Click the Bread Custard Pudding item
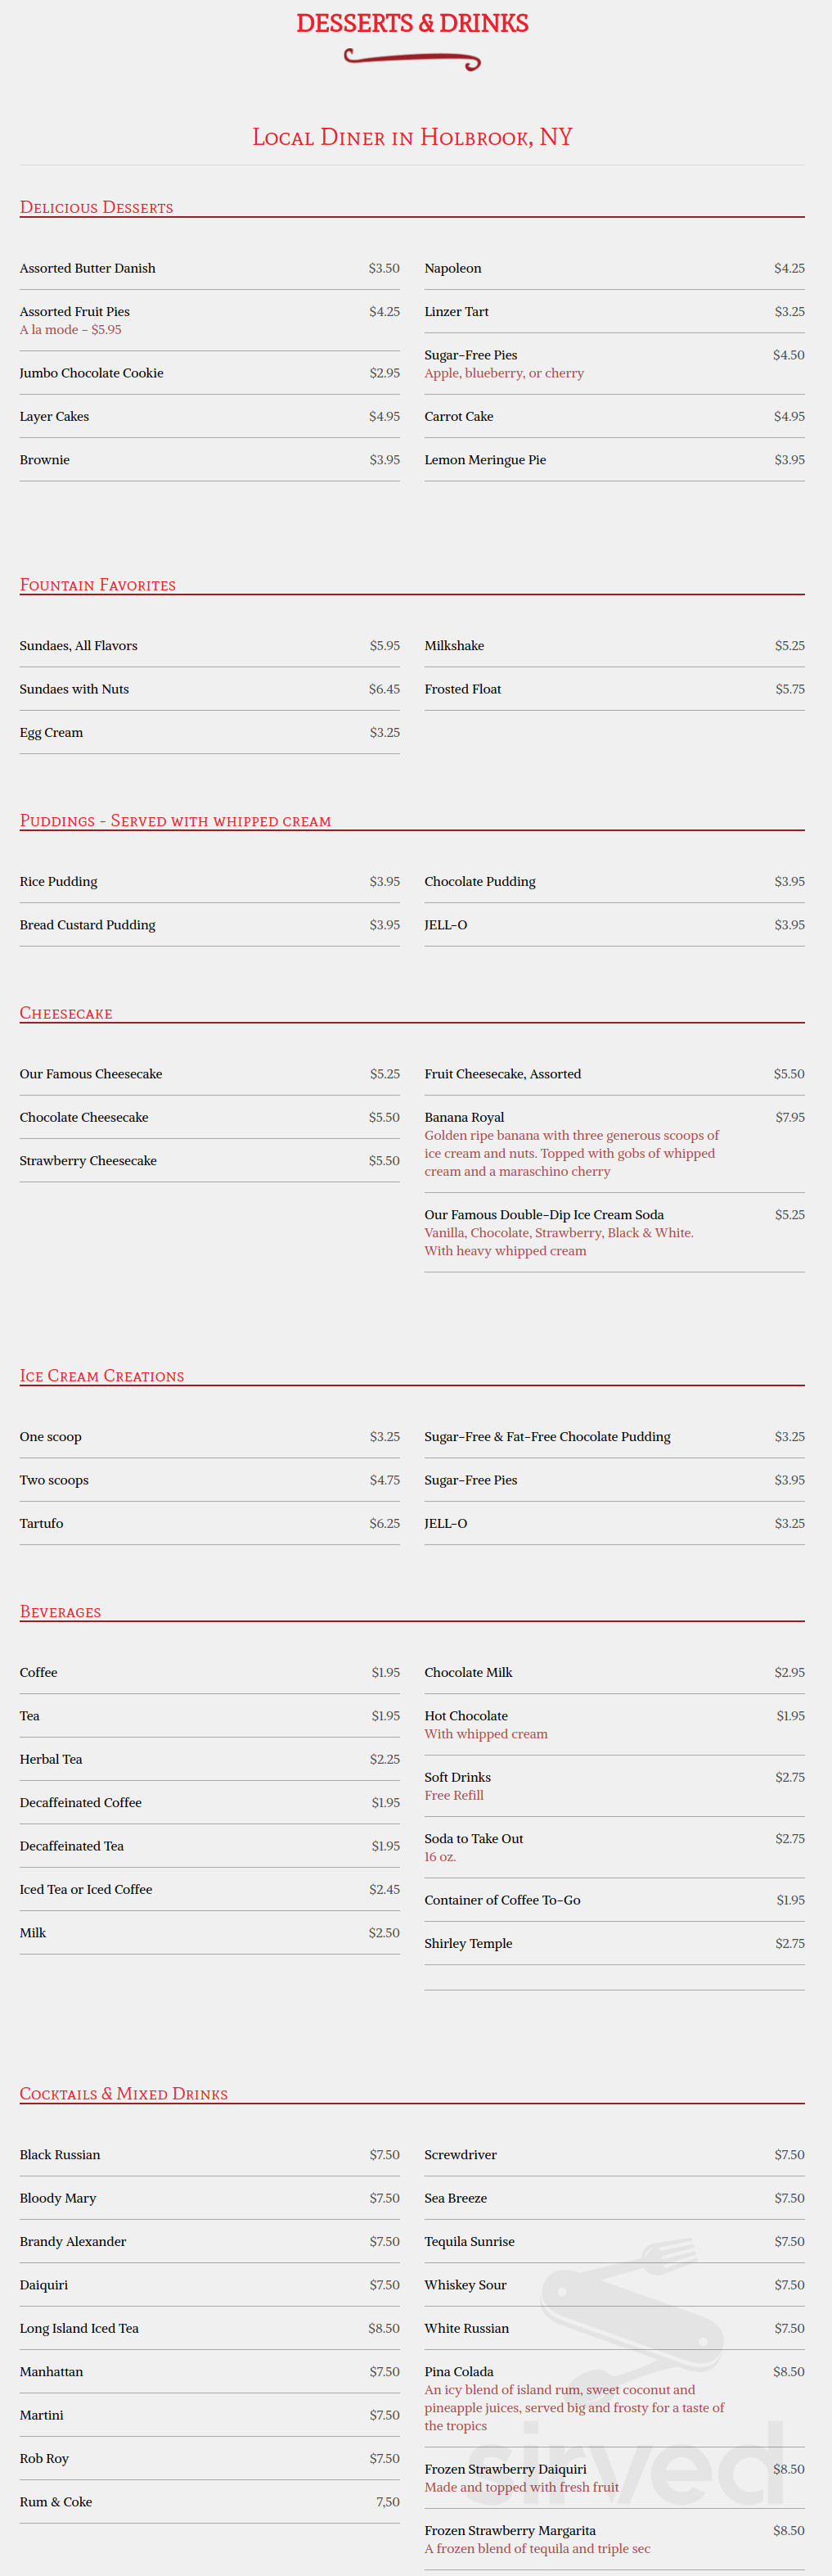The height and width of the screenshot is (2576, 832). point(88,925)
